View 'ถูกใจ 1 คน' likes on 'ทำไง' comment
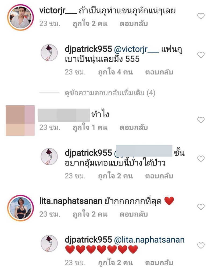 [x=90, y=128]
